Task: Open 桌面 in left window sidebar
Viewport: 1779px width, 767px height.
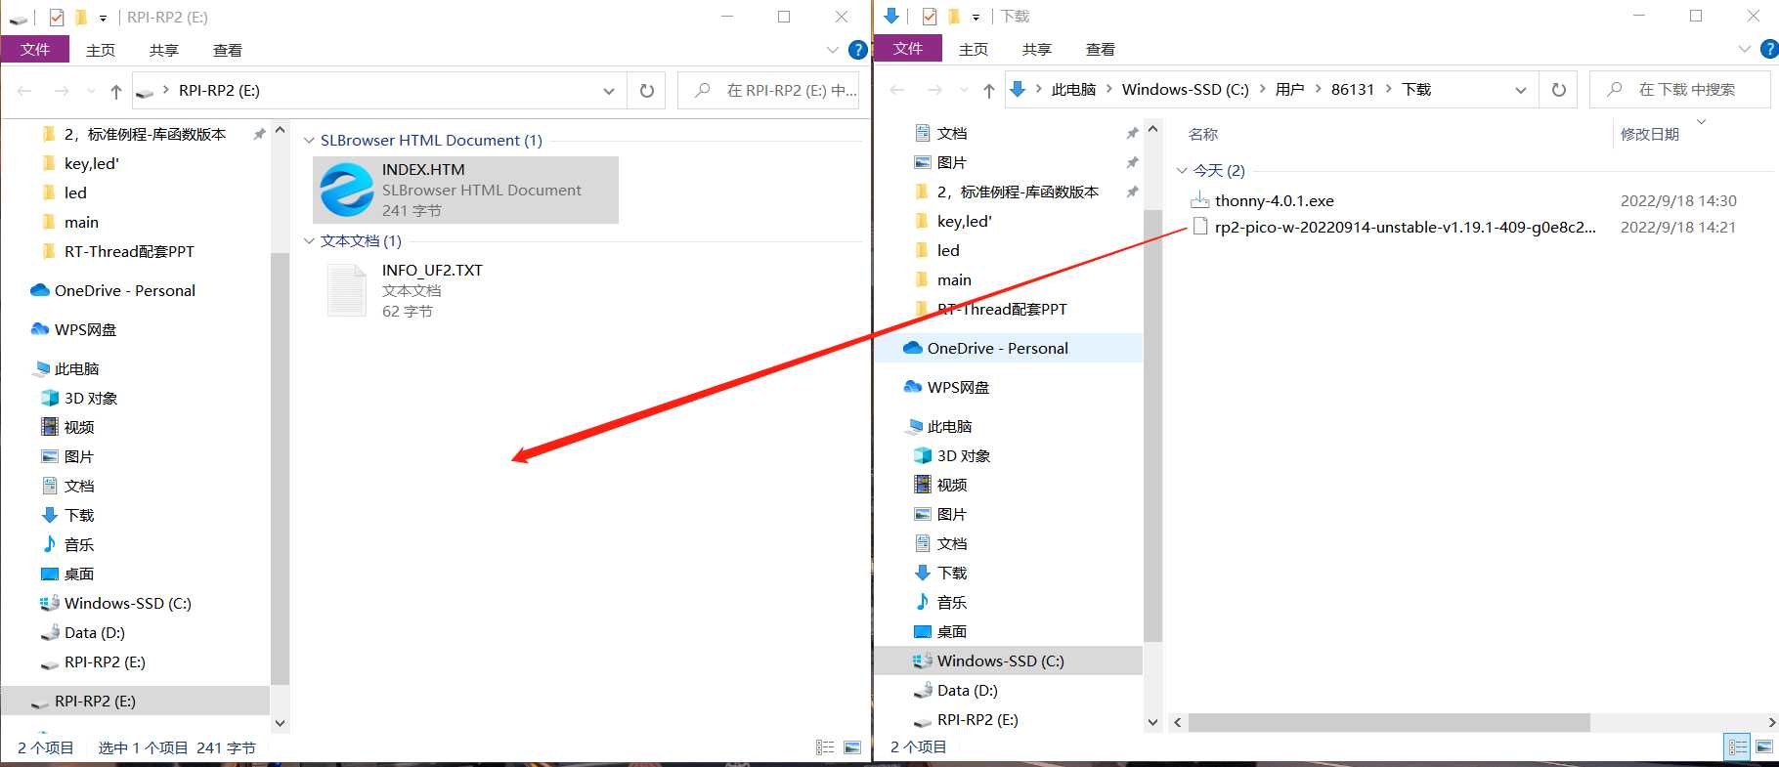Action: coord(78,574)
